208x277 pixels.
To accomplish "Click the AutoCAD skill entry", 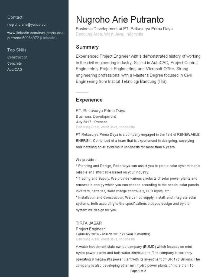I will 15,70.
